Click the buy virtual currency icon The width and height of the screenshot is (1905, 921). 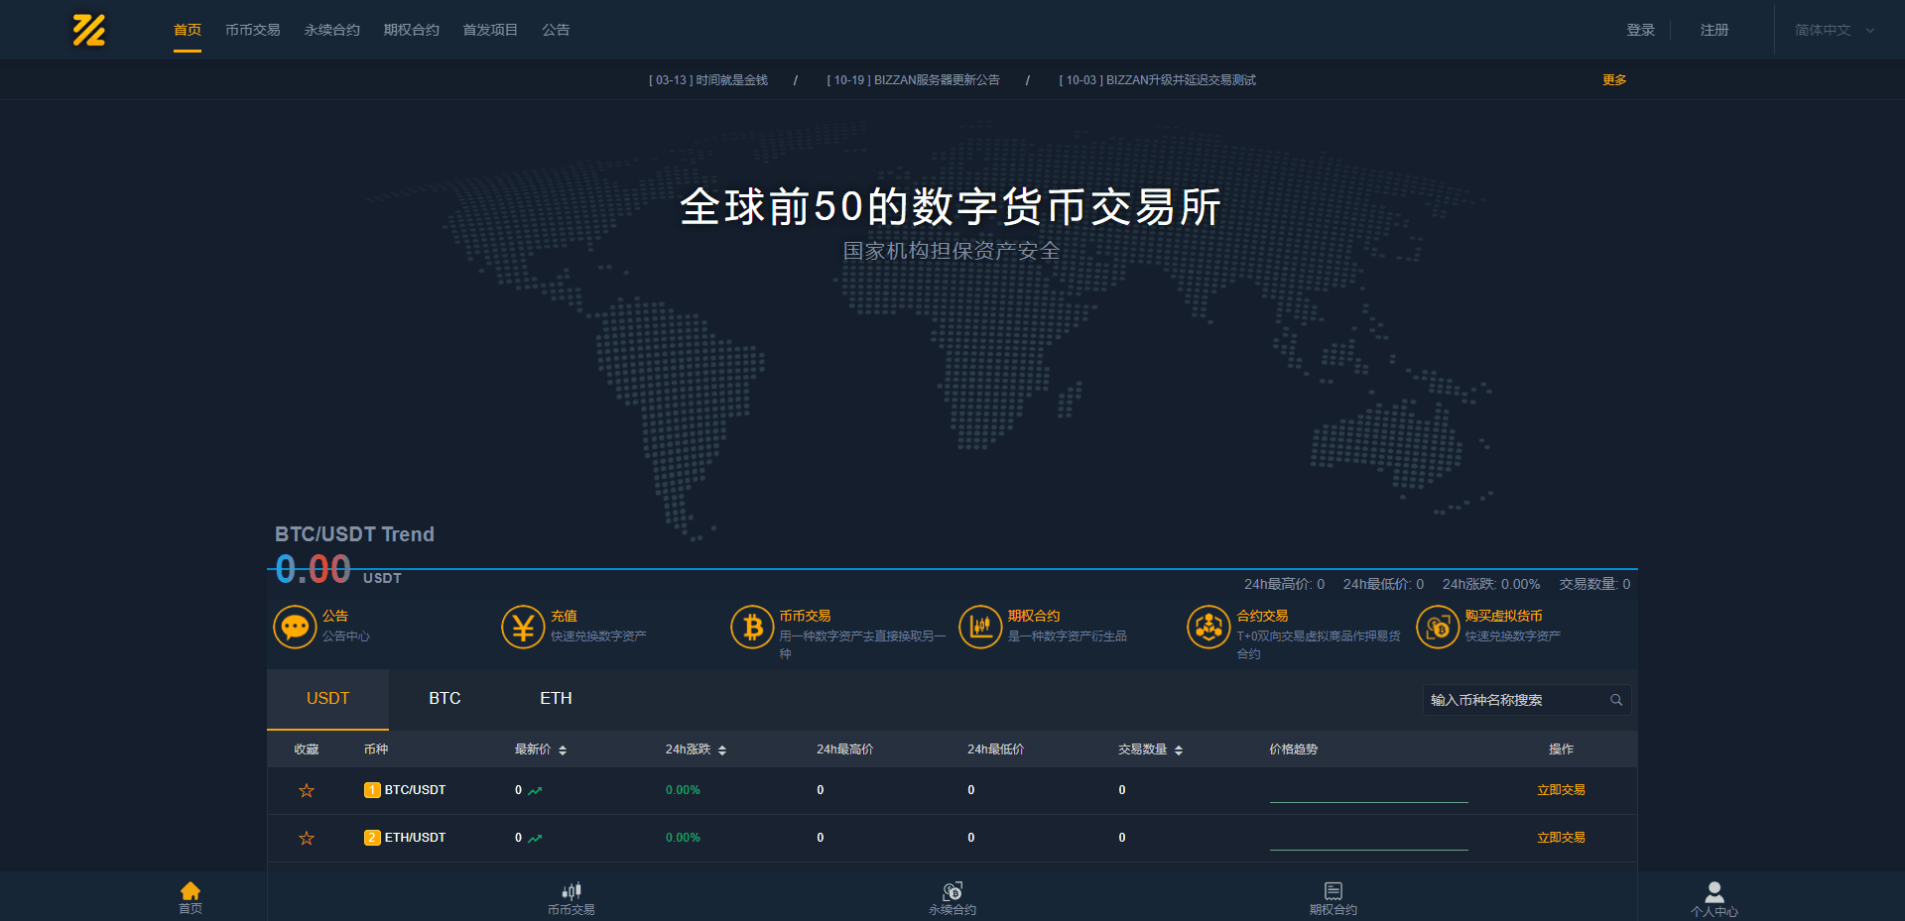[1438, 628]
